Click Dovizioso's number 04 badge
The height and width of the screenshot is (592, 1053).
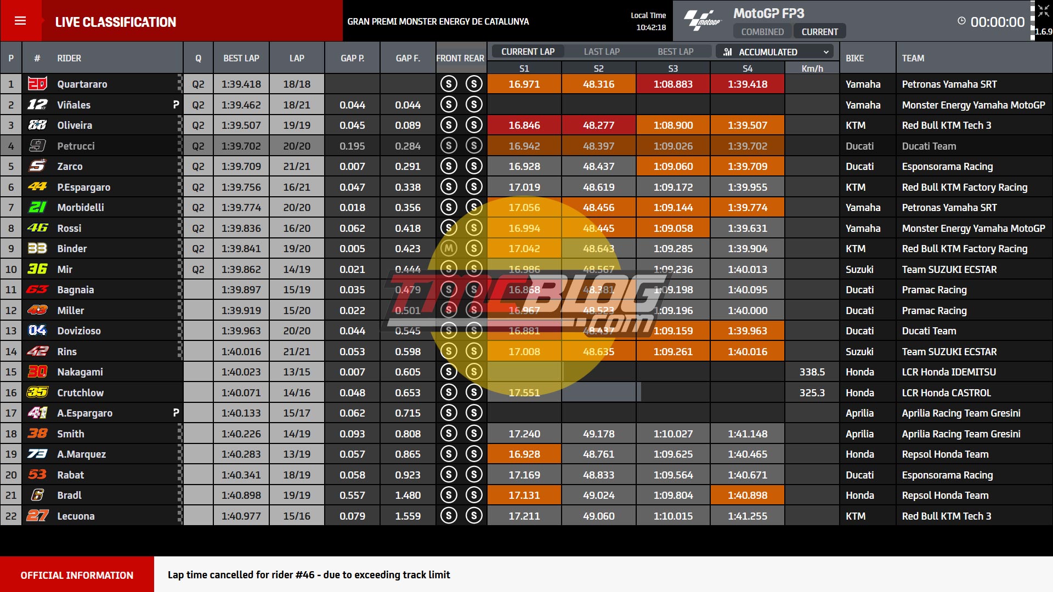pos(37,331)
